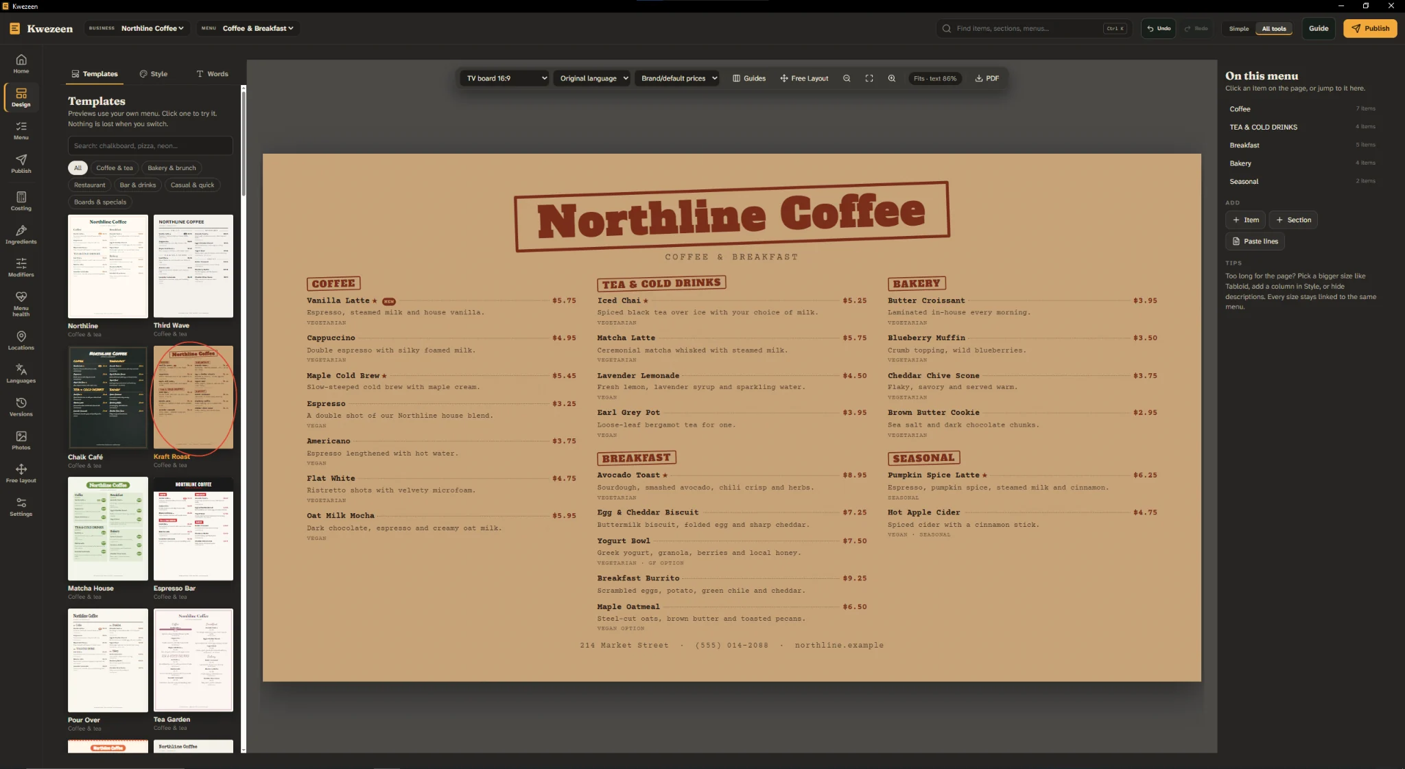Download the menu as PDF
The width and height of the screenshot is (1405, 769).
click(x=987, y=78)
